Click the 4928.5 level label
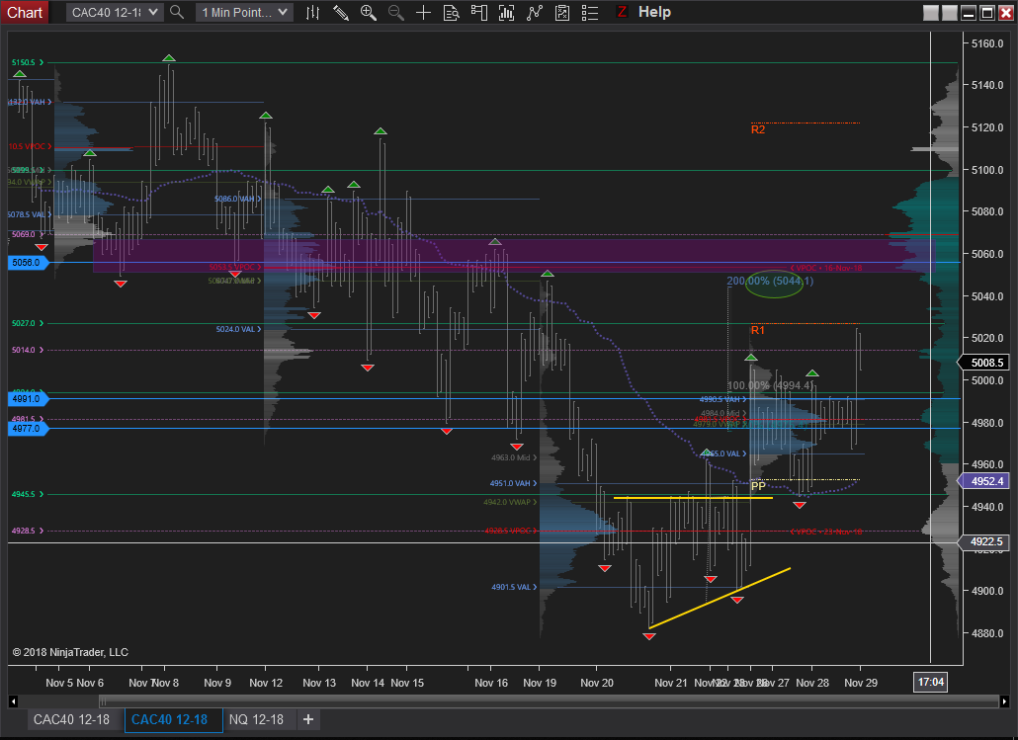 (28, 531)
